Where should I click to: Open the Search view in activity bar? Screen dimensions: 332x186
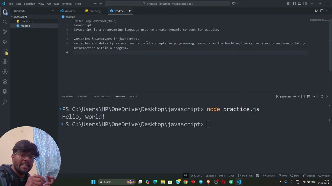tap(5, 22)
